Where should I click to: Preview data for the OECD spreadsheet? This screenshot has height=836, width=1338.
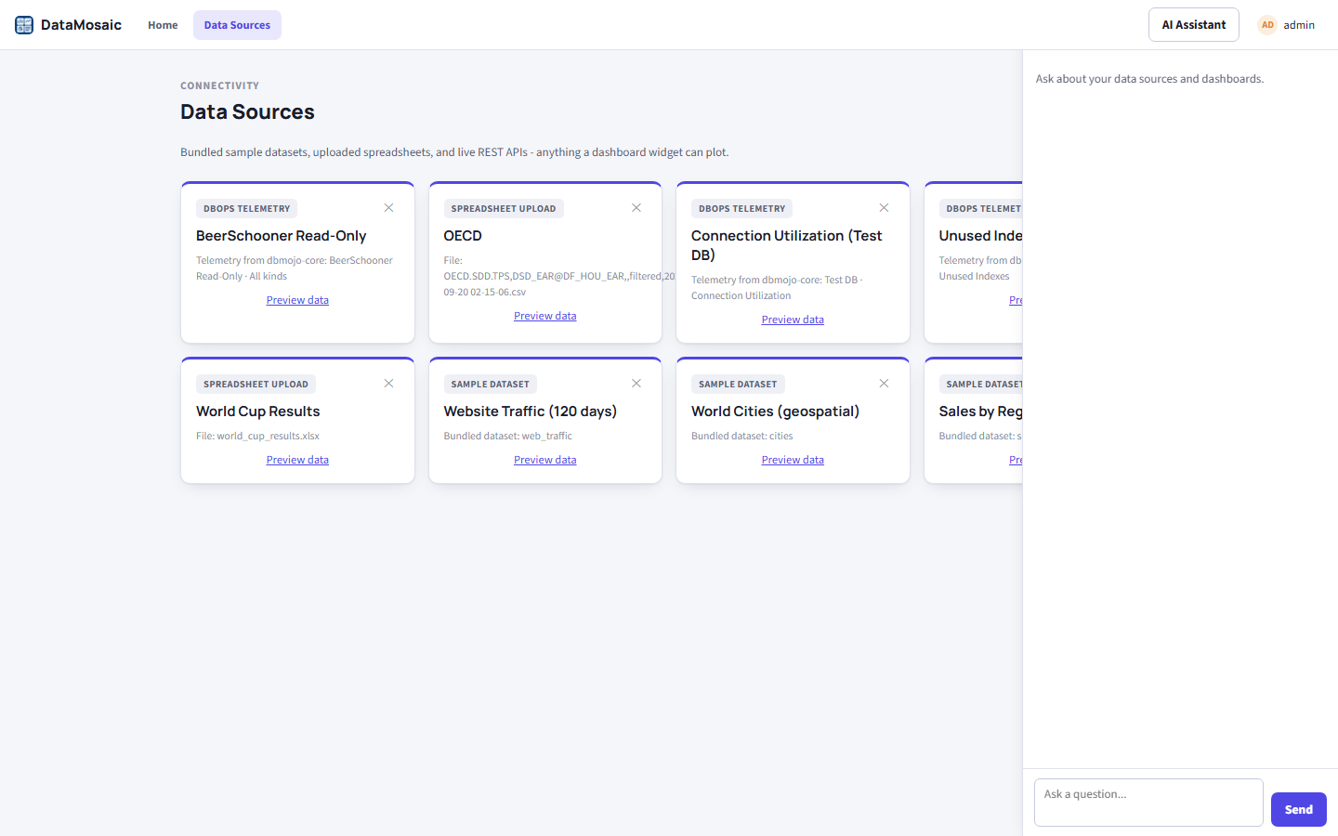[545, 316]
